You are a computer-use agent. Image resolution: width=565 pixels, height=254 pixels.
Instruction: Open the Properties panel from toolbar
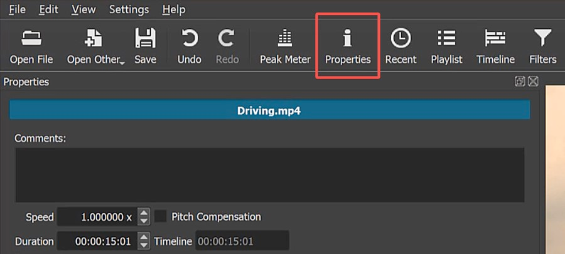click(x=347, y=47)
